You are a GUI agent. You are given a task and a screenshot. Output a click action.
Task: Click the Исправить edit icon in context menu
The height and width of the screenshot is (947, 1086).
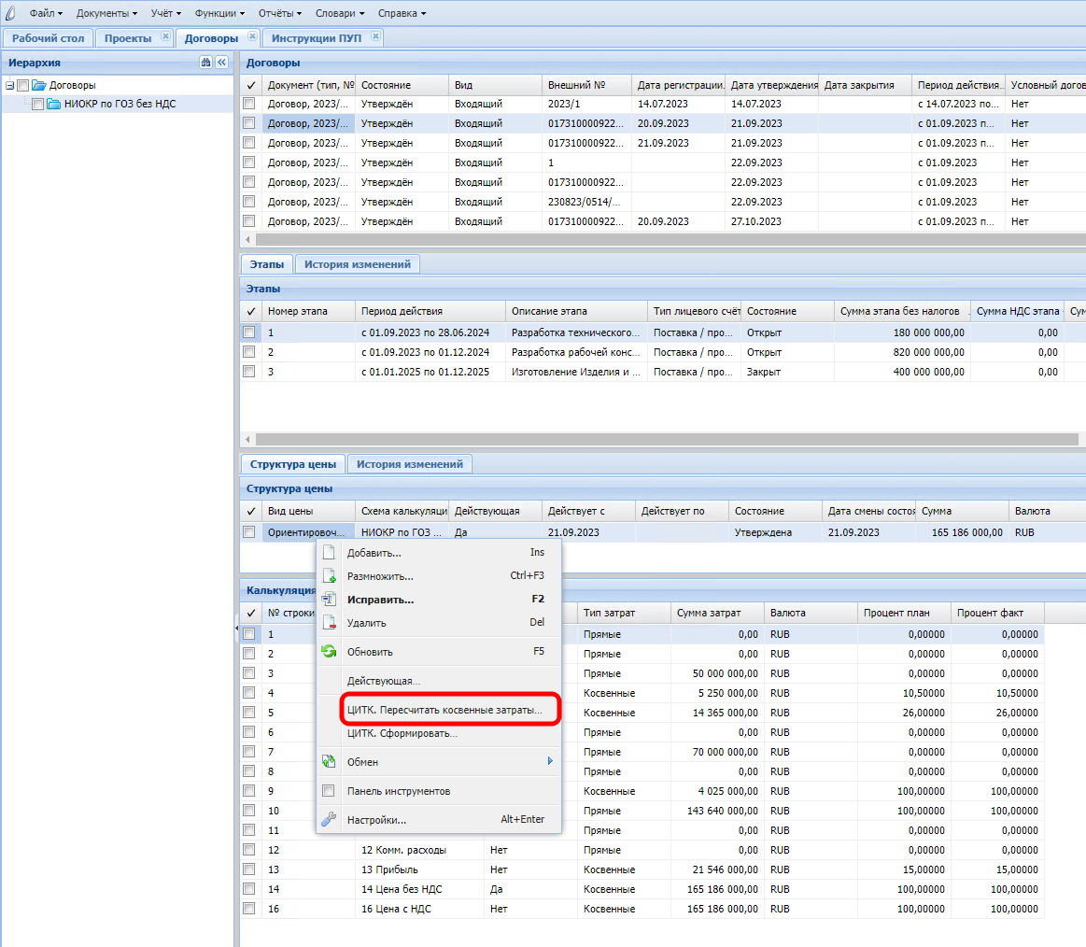329,600
